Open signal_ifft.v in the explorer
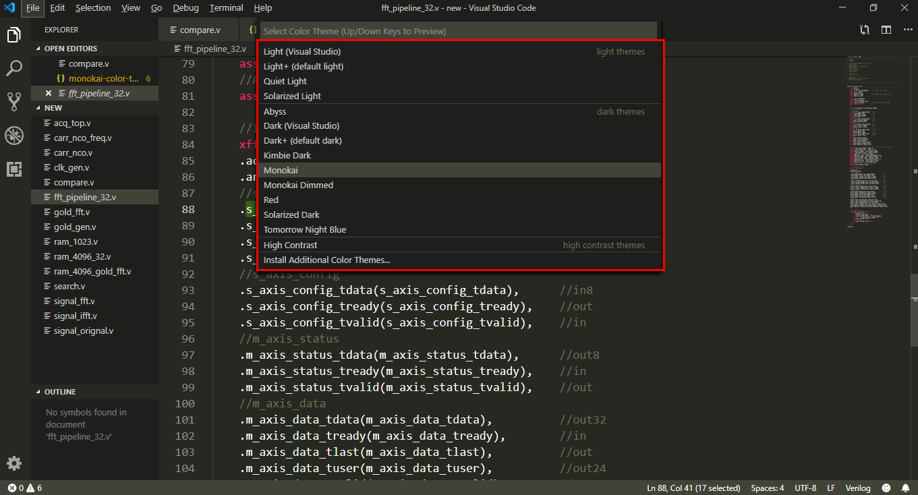The image size is (918, 495). [94, 316]
